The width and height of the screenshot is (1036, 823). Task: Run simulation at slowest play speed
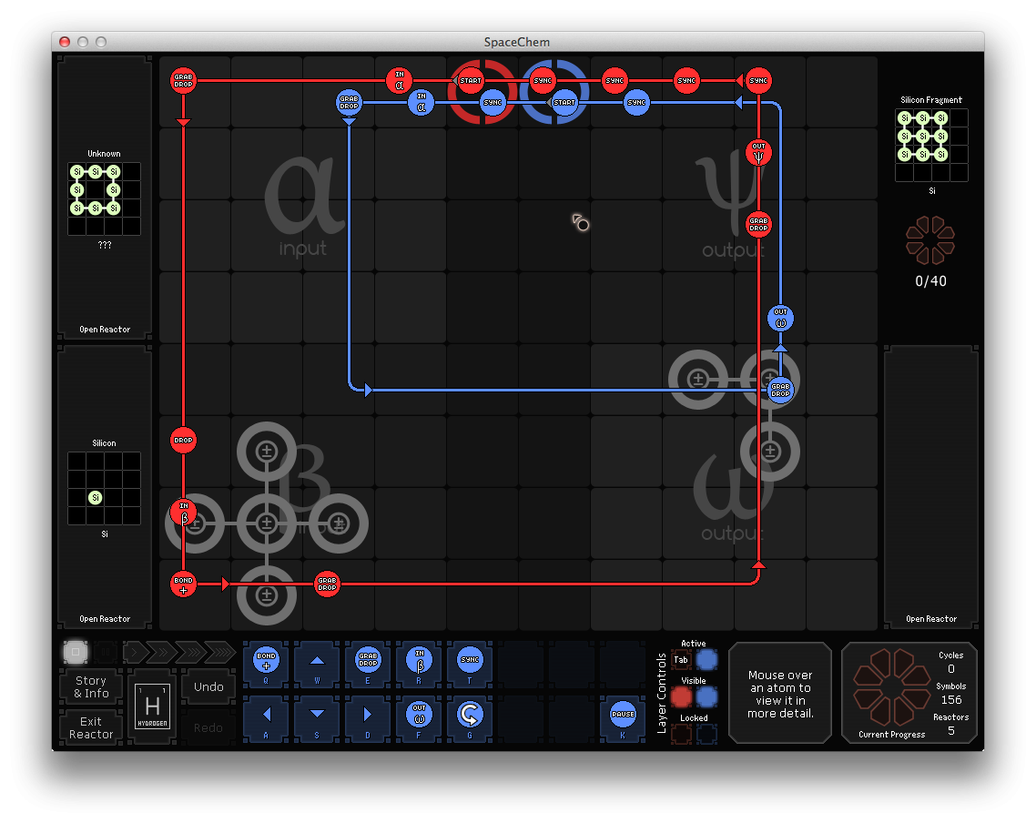click(135, 653)
